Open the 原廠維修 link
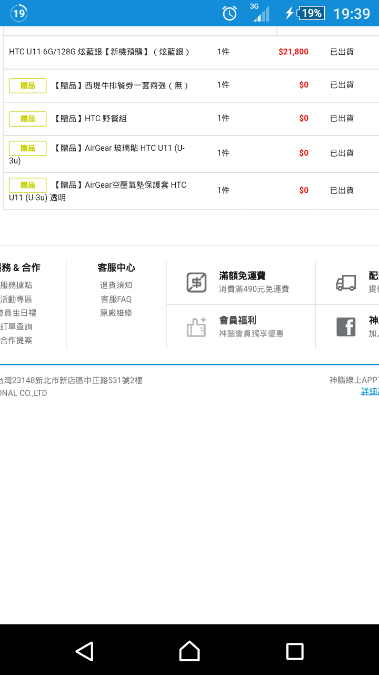379x675 pixels. pyautogui.click(x=116, y=313)
